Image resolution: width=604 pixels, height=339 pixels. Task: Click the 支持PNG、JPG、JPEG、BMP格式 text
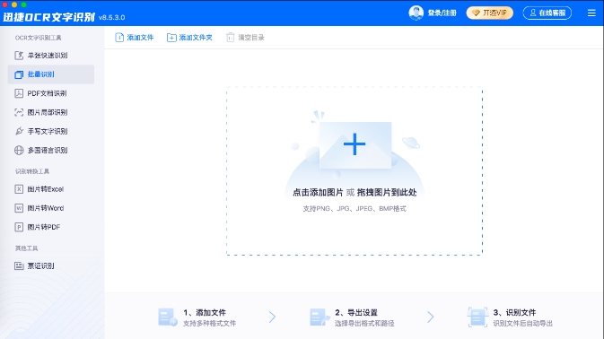[x=355, y=209]
